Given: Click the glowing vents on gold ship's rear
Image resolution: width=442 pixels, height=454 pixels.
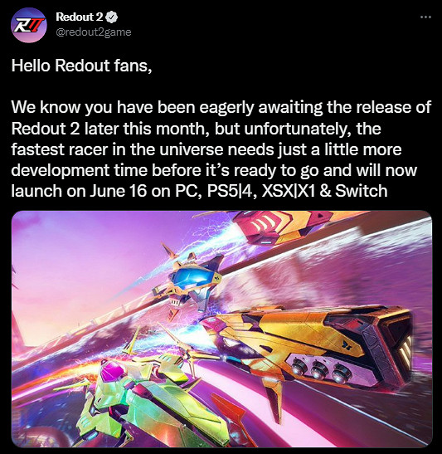Looking at the screenshot, I should tap(406, 352).
